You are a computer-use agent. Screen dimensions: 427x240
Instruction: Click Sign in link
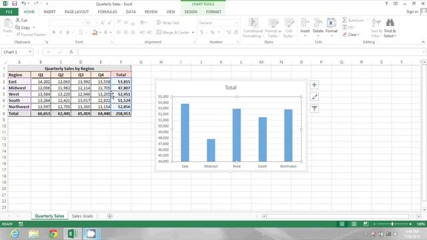(x=412, y=12)
